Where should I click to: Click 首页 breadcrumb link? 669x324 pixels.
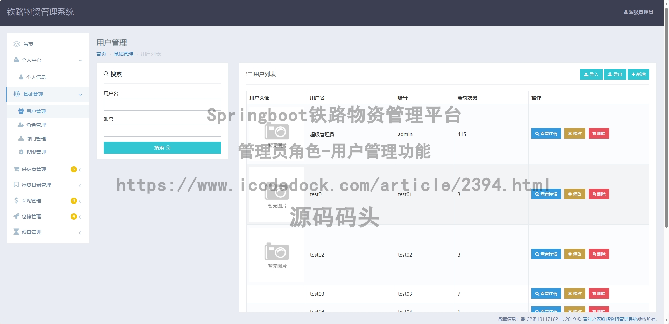click(x=101, y=54)
